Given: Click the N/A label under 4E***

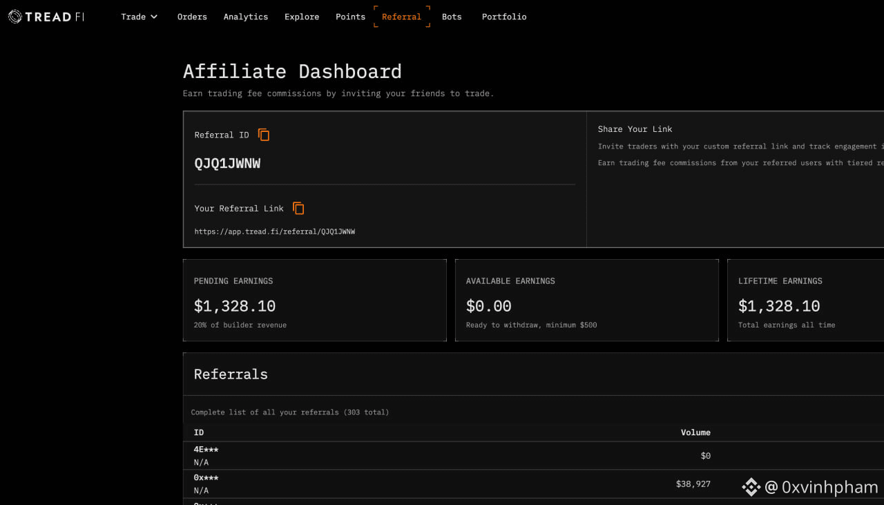Looking at the screenshot, I should [x=201, y=462].
